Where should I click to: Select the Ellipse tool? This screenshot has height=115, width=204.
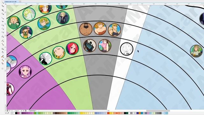pos(3,29)
